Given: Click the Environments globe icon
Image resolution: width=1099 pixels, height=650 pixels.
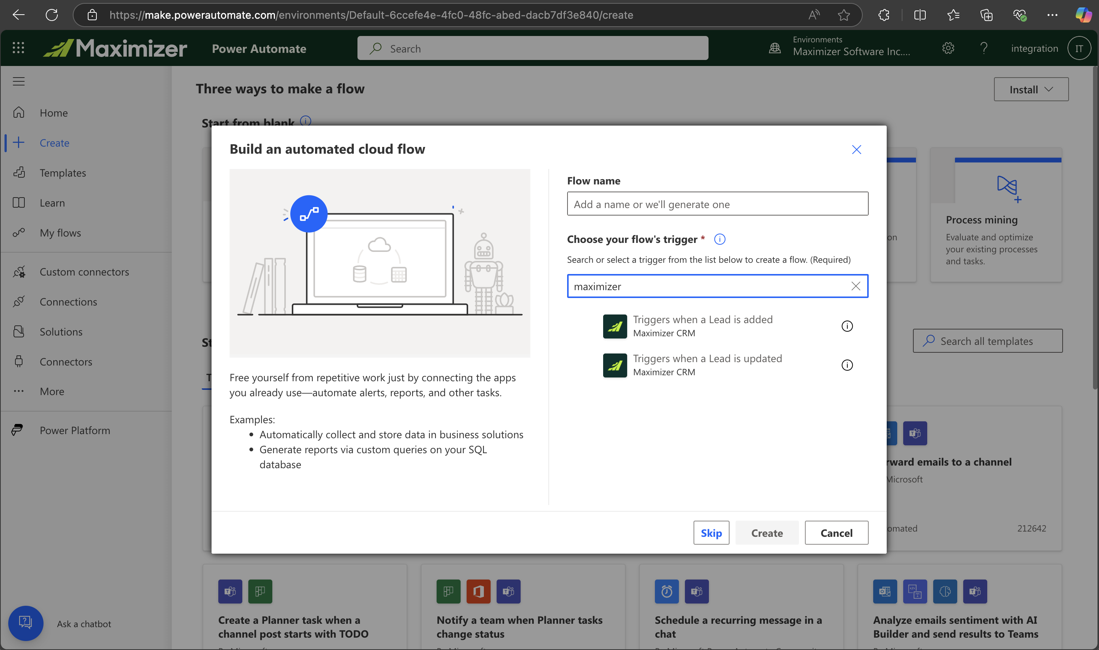Looking at the screenshot, I should 775,48.
